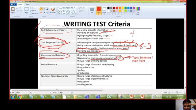The width and height of the screenshot is (196, 110).
Task: Open the shape Outline dropdown
Action: pos(83,8)
